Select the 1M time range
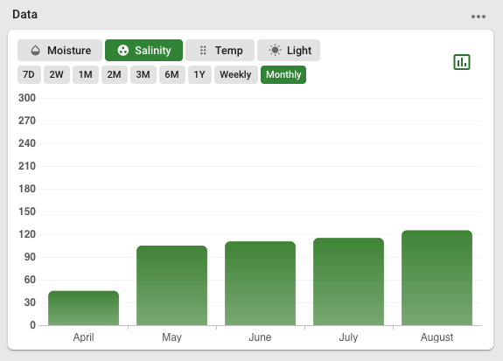Image resolution: width=503 pixels, height=361 pixels. [x=86, y=74]
